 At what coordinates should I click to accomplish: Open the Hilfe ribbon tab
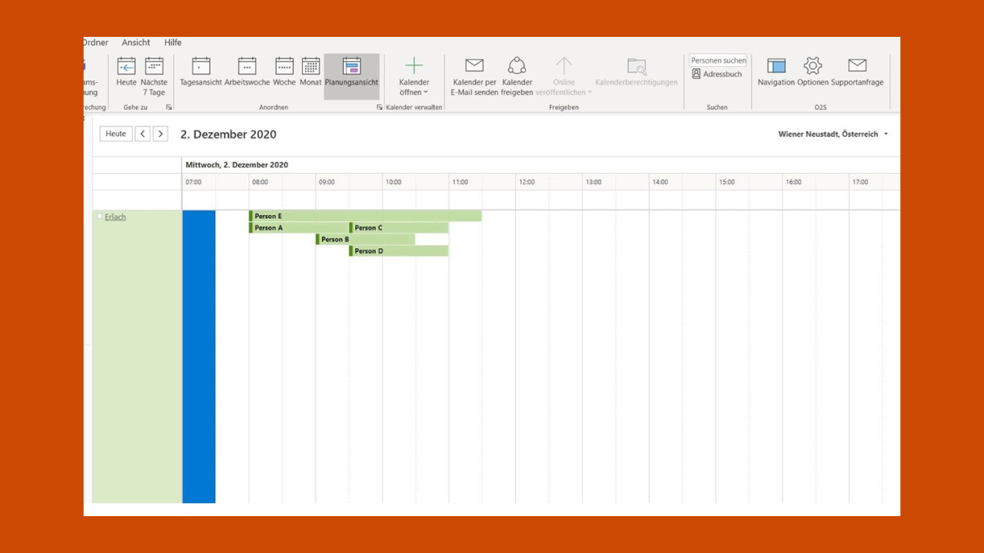coord(173,43)
